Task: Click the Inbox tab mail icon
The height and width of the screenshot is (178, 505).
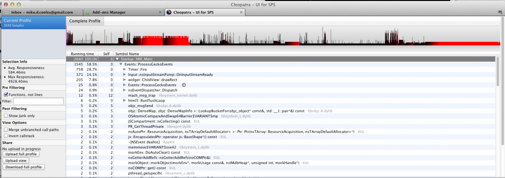Action: tap(7, 12)
